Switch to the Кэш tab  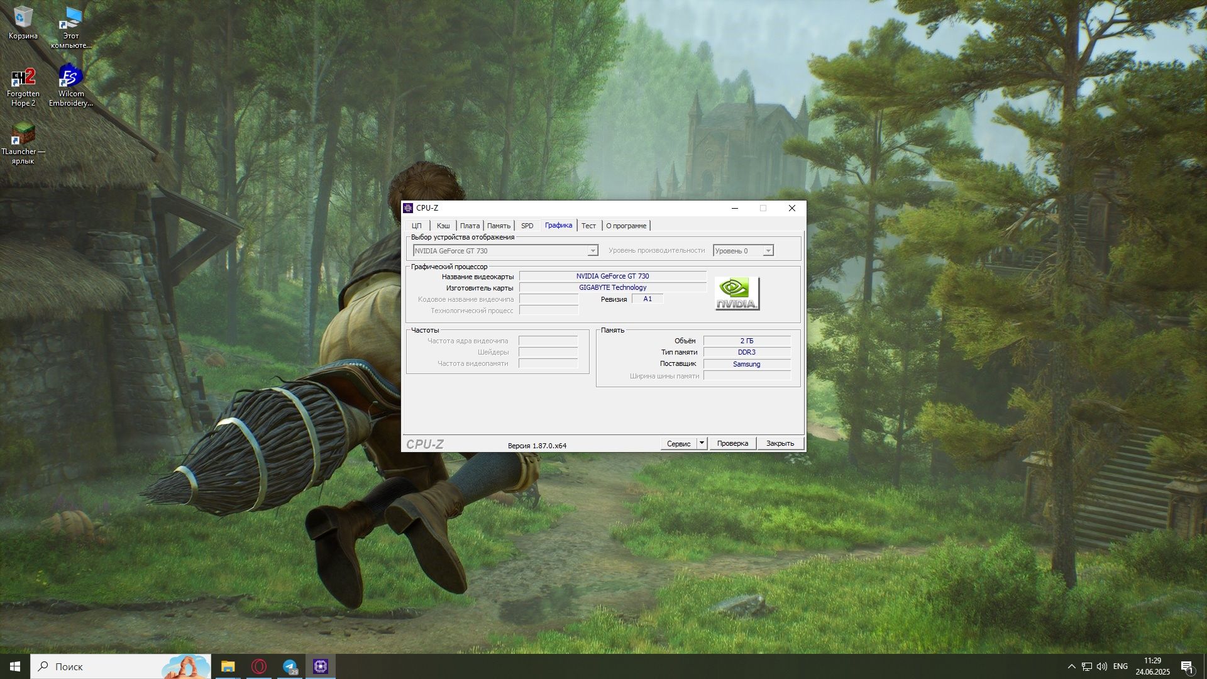(443, 226)
